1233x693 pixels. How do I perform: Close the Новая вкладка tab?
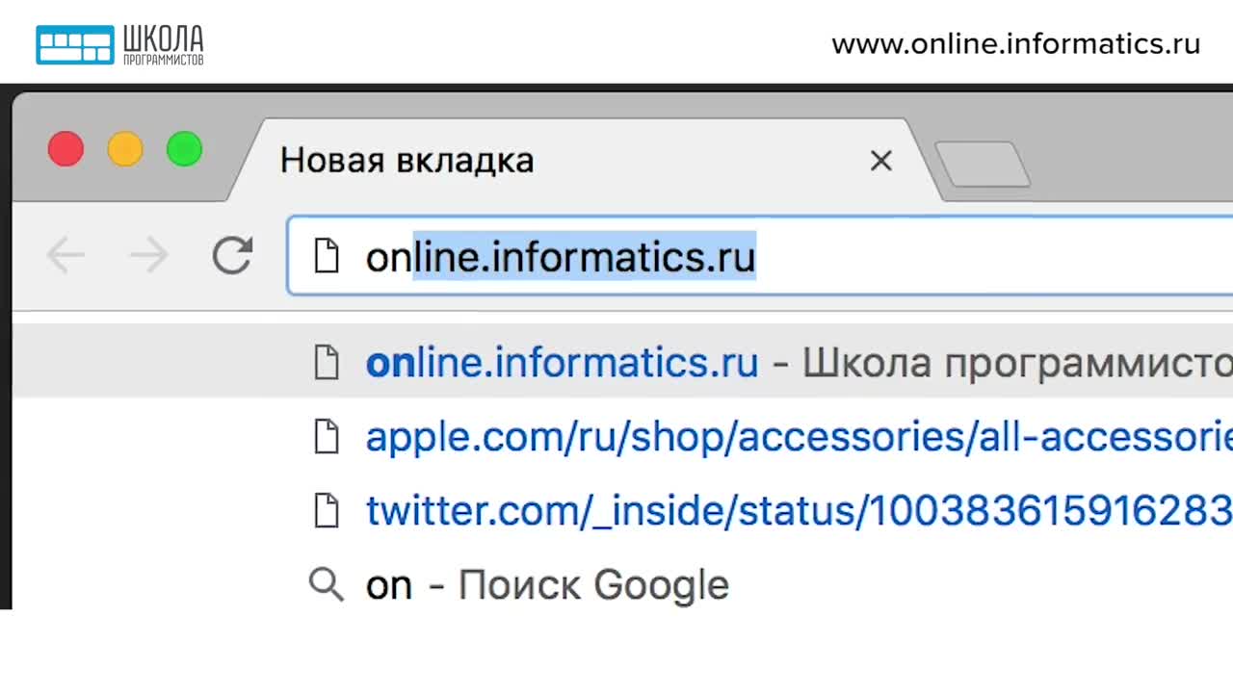pyautogui.click(x=880, y=161)
